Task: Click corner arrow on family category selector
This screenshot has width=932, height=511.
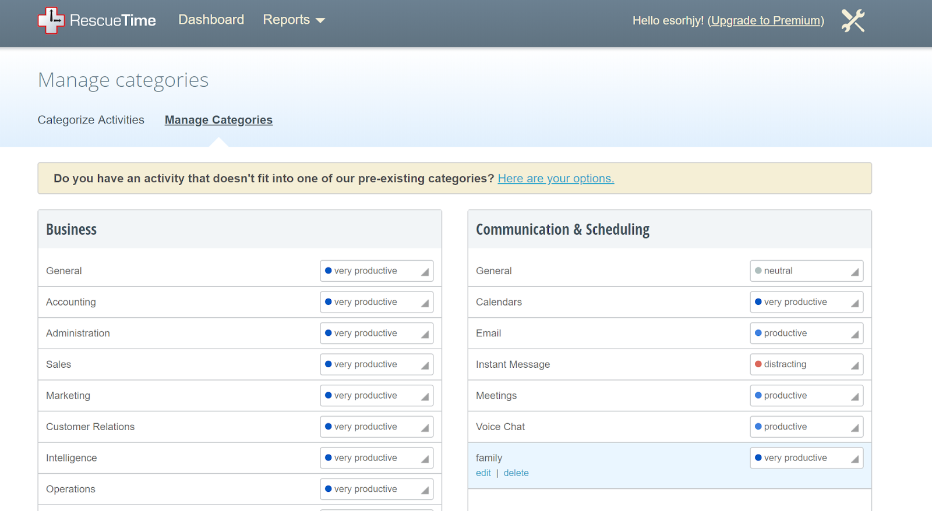Action: (855, 460)
